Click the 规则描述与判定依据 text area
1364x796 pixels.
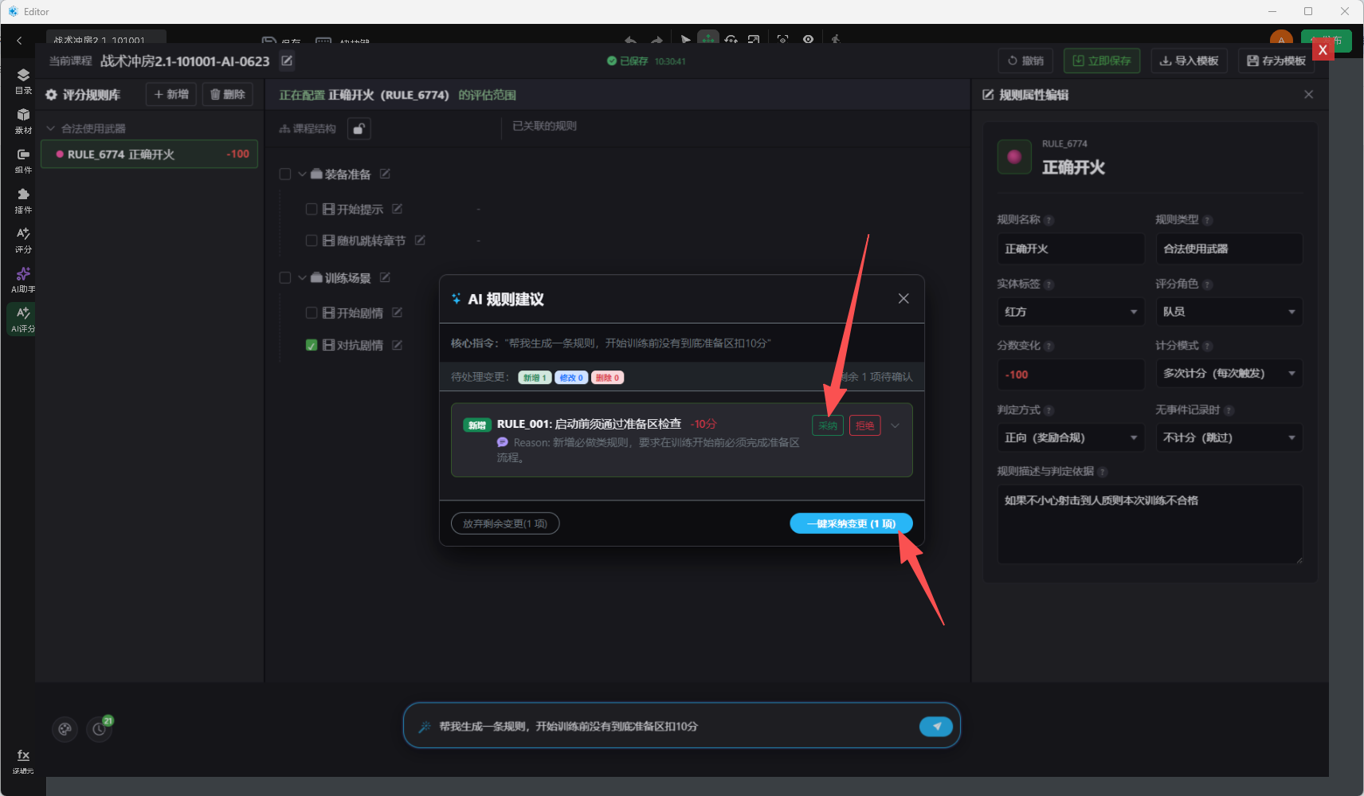1150,524
